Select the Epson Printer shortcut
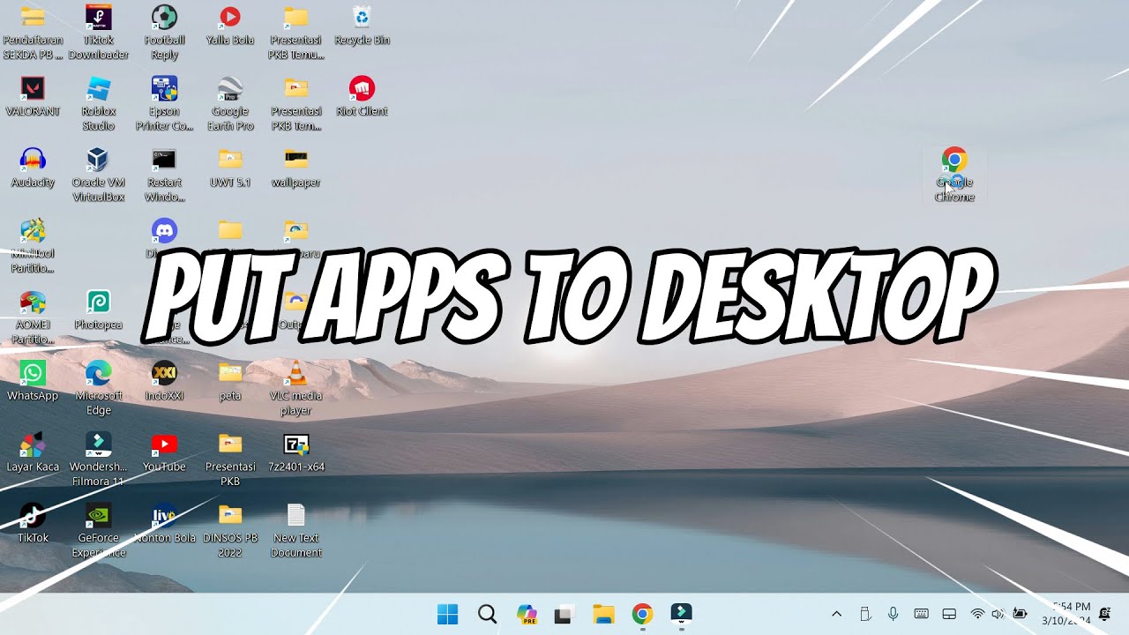Viewport: 1129px width, 635px height. point(164,103)
